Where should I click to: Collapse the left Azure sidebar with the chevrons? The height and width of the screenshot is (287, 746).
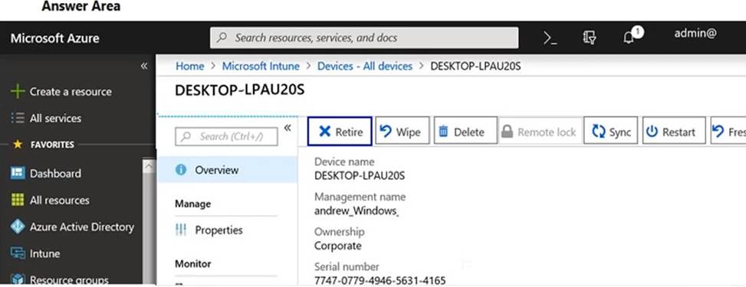click(143, 66)
